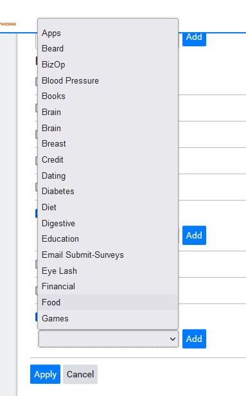Click the Apply button
This screenshot has width=246, height=396.
[x=45, y=374]
